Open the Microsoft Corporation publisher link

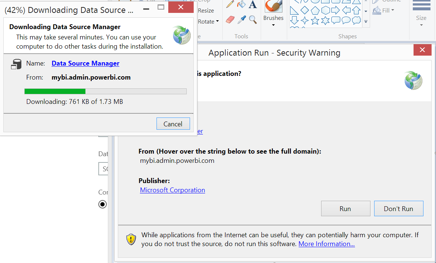172,190
